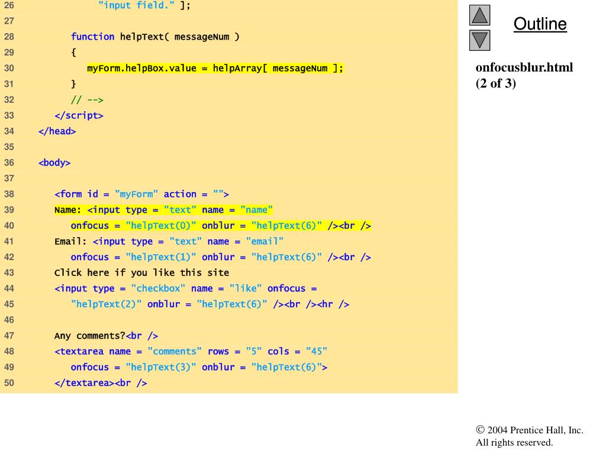
Task: Click the "input field." ]; line
Action: point(144,5)
